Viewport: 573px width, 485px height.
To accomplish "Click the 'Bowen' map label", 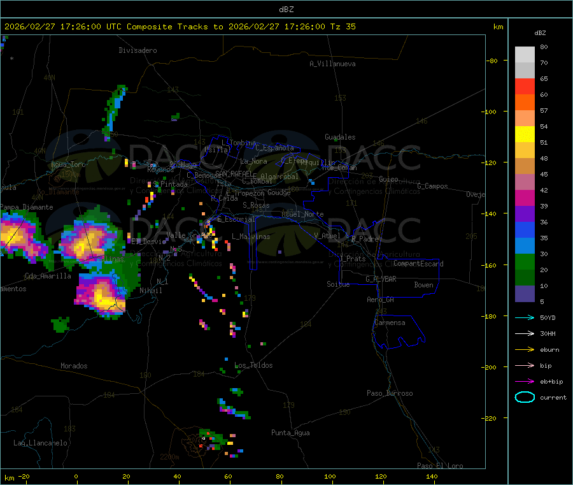I will click(423, 285).
